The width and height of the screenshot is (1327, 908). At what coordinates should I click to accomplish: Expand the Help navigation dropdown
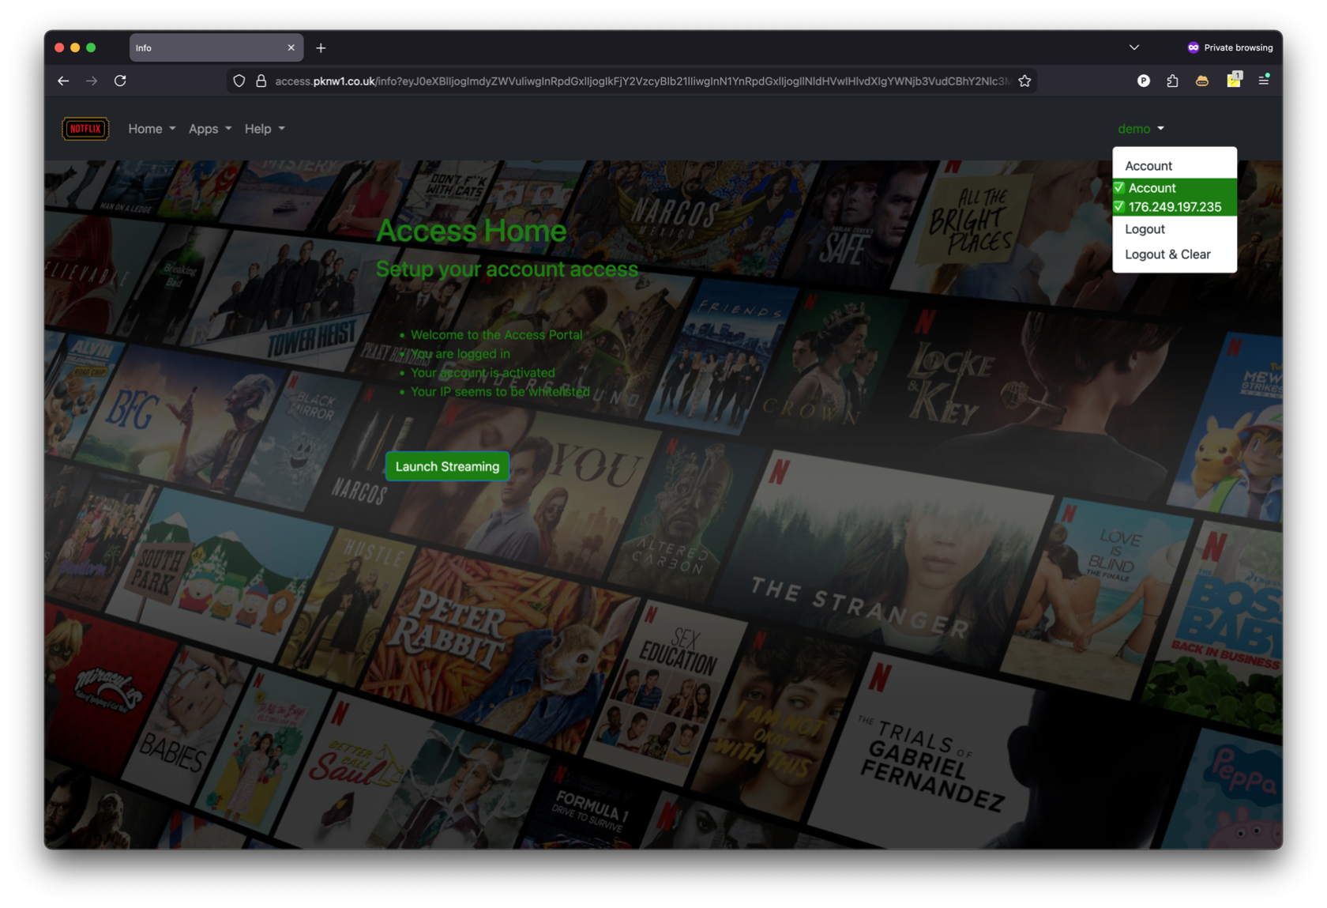tap(265, 129)
